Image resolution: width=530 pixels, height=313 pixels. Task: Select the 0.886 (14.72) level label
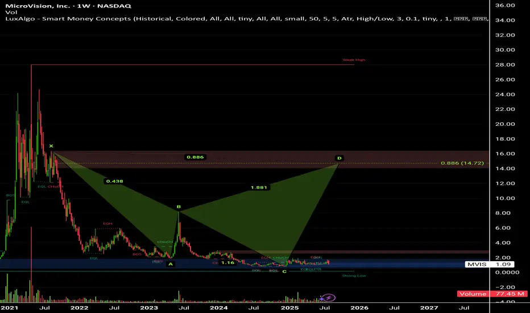click(x=462, y=163)
